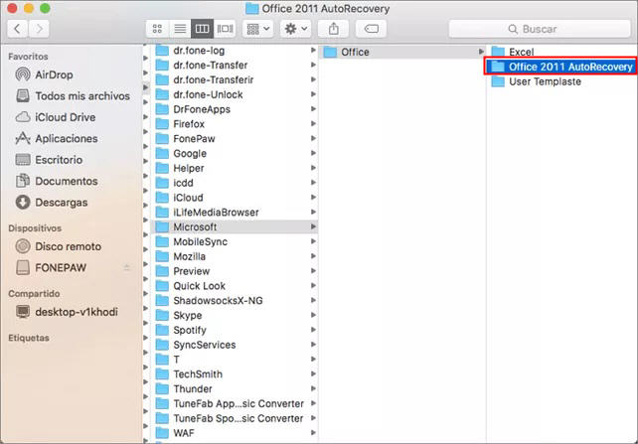Screen dimensions: 638x444
Task: Select the FonePaw folder
Action: click(235, 139)
